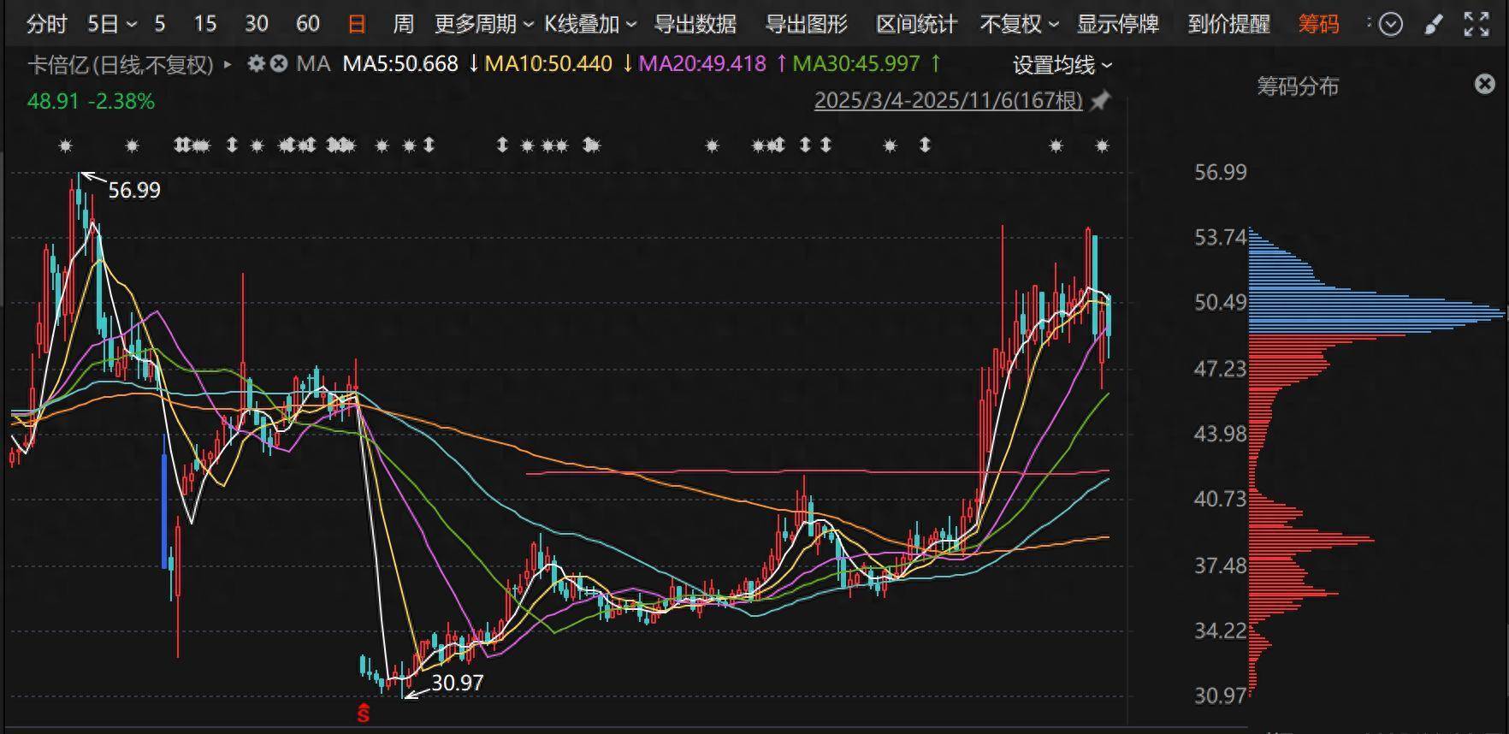Expand the 5日 period dropdown
Screen dimensions: 1509x734
[112, 24]
